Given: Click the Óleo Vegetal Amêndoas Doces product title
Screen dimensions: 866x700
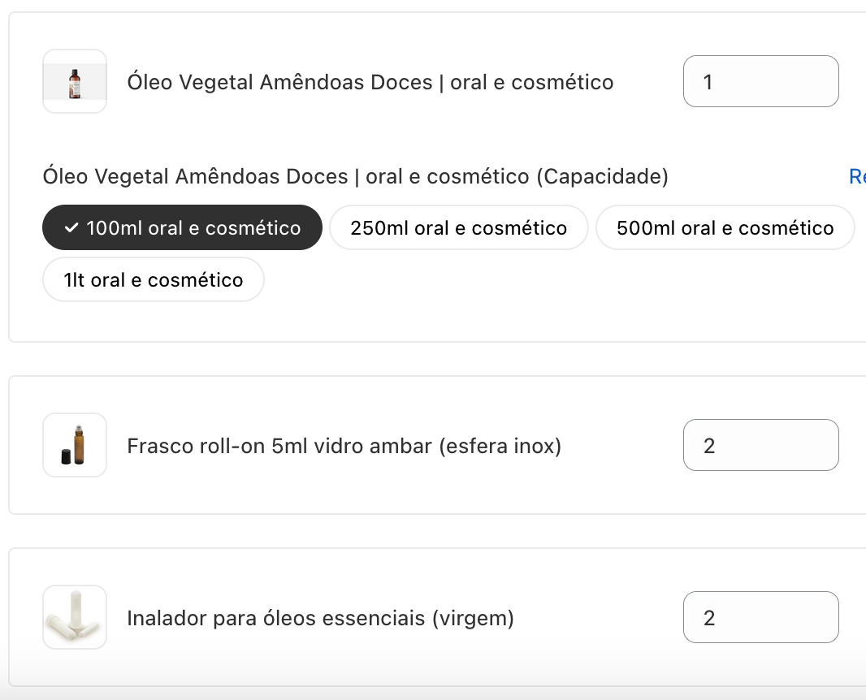Looking at the screenshot, I should [x=370, y=82].
